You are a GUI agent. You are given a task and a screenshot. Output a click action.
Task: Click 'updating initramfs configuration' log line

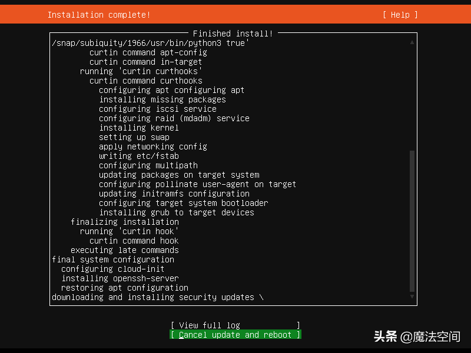pyautogui.click(x=174, y=194)
